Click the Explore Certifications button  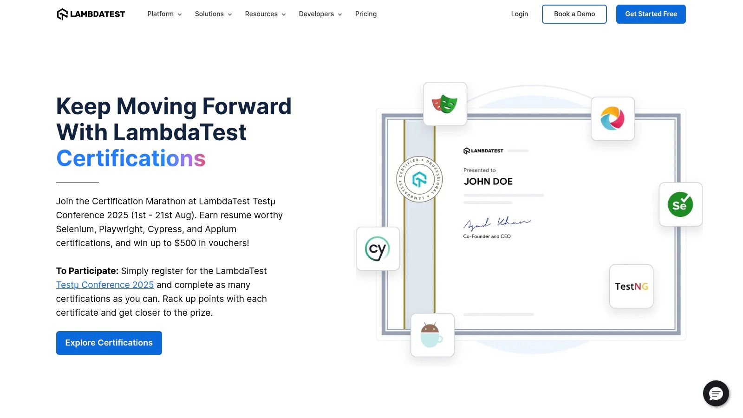tap(109, 343)
